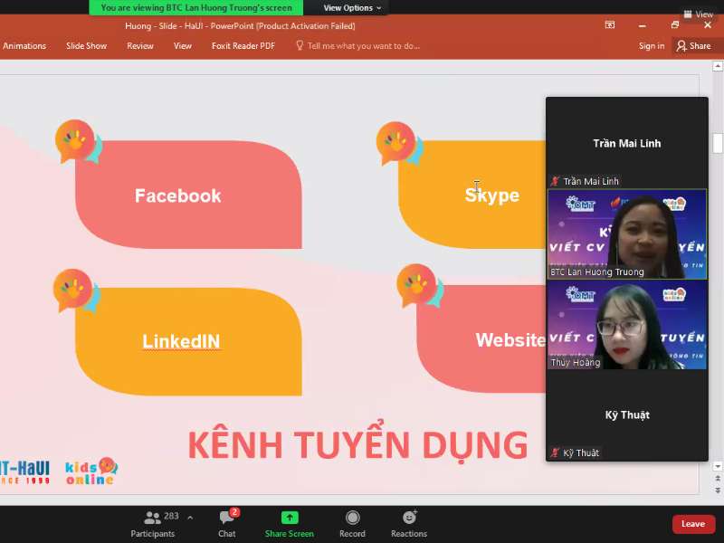Open the Foxit Reader PDF tab

coord(243,46)
